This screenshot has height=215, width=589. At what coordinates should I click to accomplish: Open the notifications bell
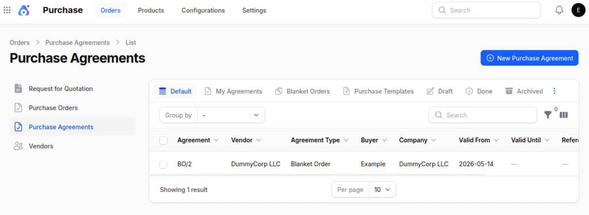(559, 10)
